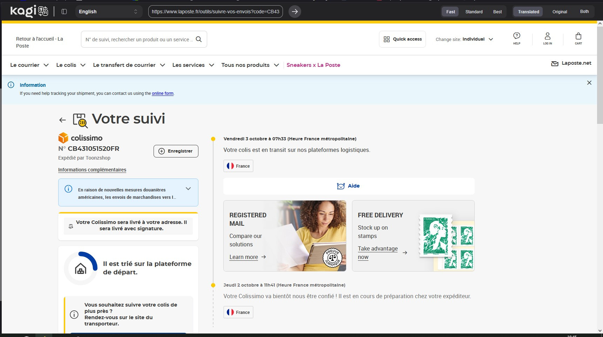Open the Les services menu
603x337 pixels.
[x=193, y=65]
